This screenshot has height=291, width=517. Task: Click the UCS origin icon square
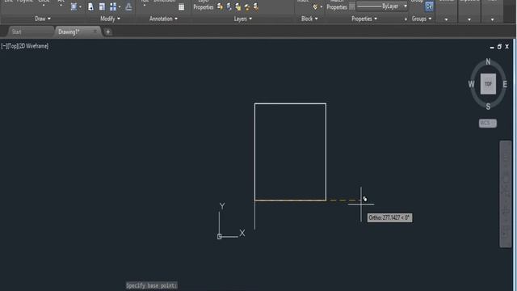point(219,237)
